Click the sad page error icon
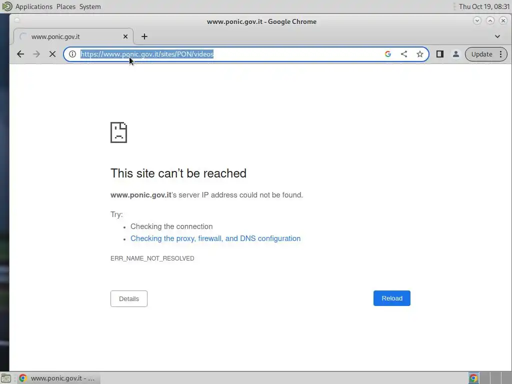Image resolution: width=512 pixels, height=384 pixels. point(119,132)
